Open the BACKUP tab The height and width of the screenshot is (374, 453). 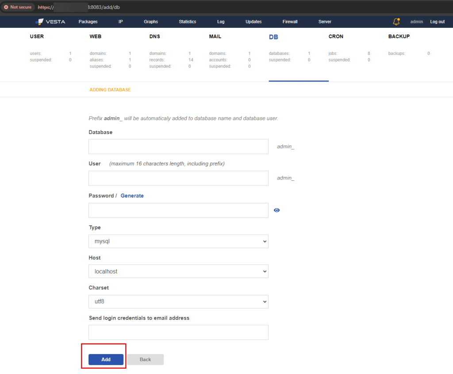399,37
